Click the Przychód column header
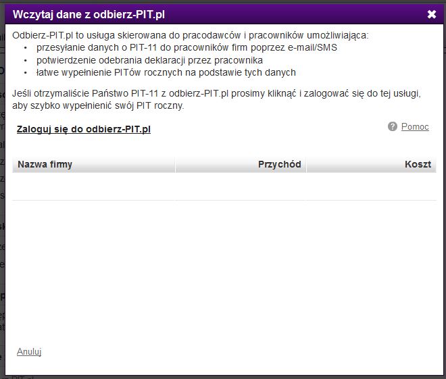This screenshot has height=379, width=446. click(279, 164)
